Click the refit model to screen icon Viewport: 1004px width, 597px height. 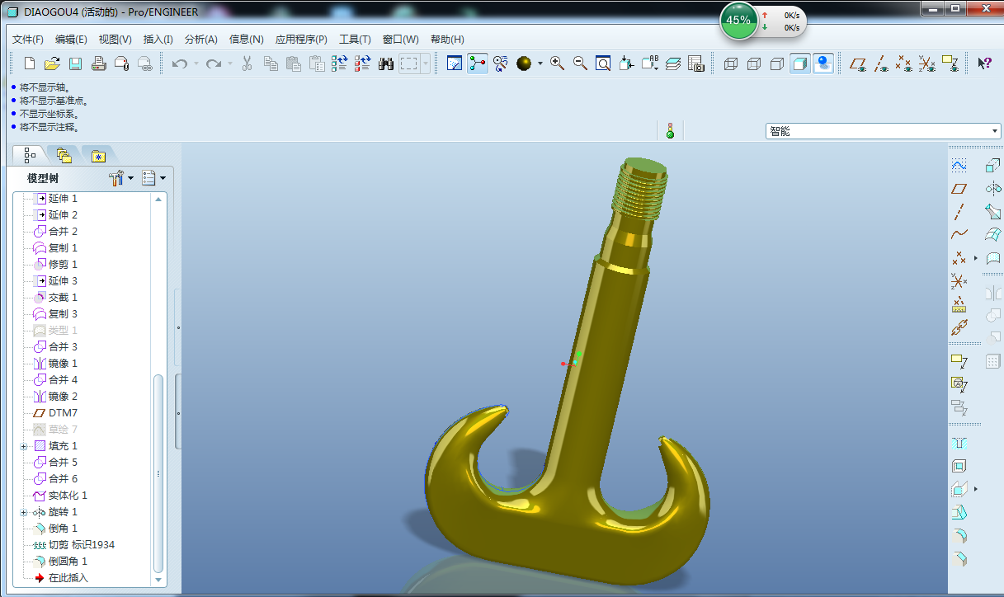coord(603,63)
